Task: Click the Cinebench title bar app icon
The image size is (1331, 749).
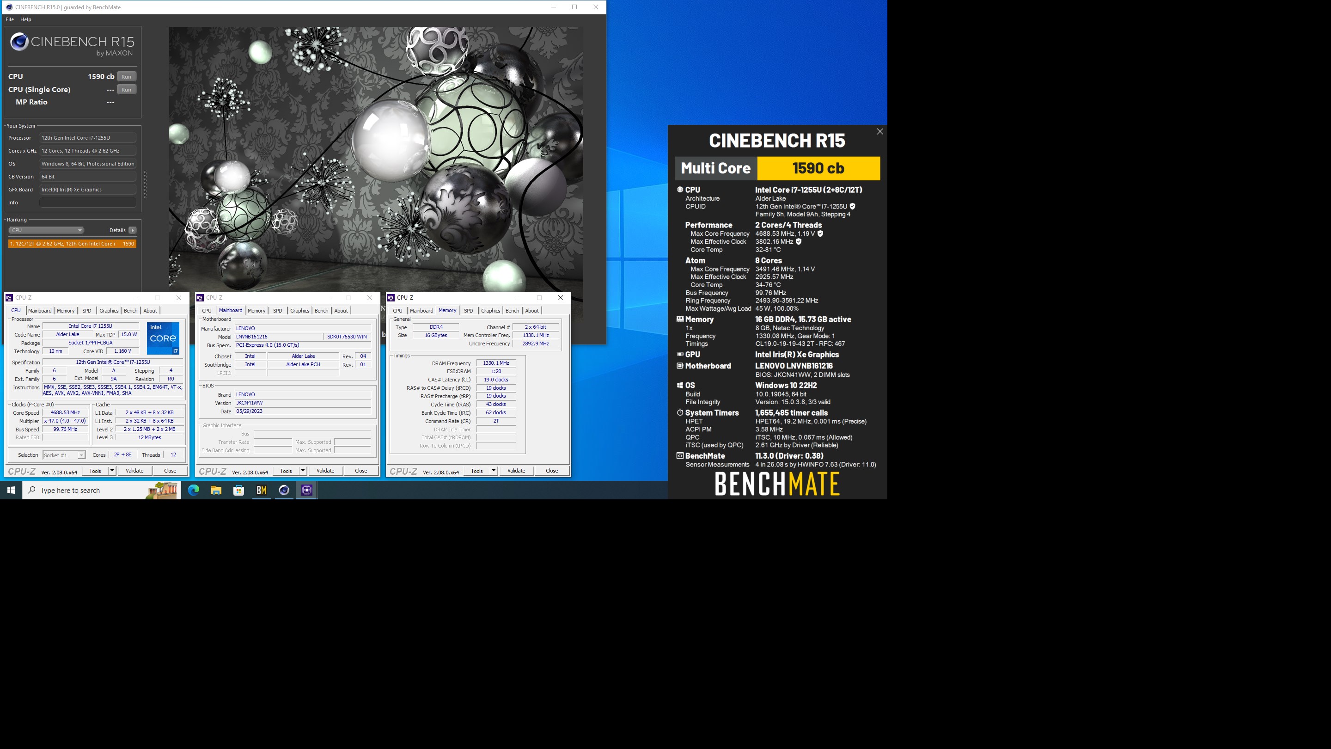Action: click(9, 7)
